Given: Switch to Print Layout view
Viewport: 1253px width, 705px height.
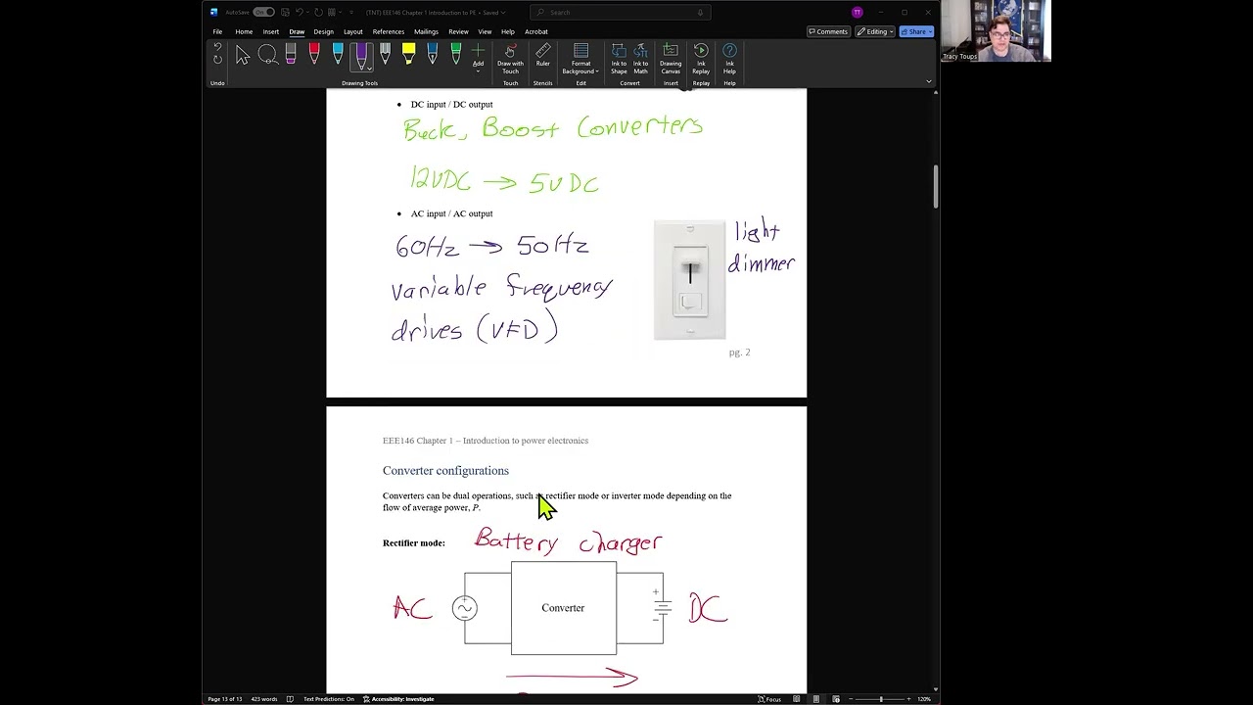Looking at the screenshot, I should [816, 699].
